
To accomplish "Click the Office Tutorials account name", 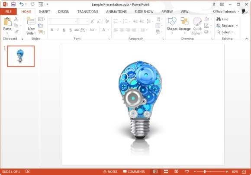I will tap(225, 11).
